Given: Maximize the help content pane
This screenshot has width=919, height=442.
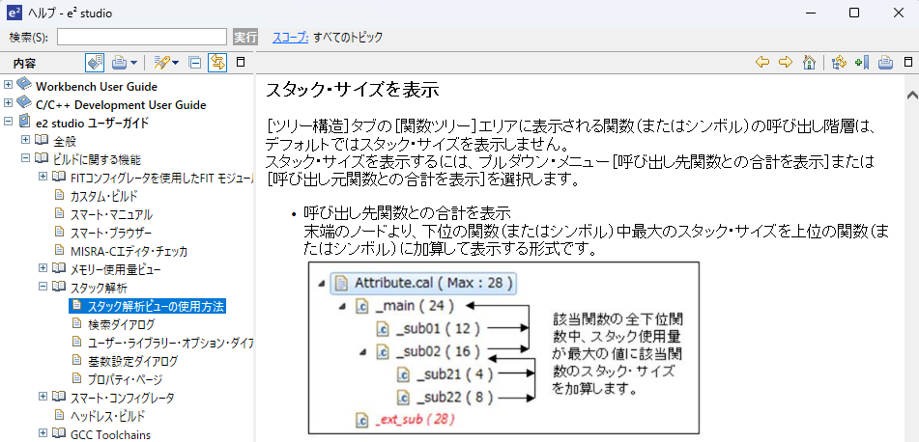Looking at the screenshot, I should 908,62.
